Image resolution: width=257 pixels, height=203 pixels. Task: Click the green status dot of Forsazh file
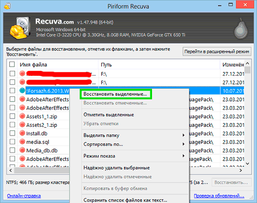pyautogui.click(x=22, y=91)
